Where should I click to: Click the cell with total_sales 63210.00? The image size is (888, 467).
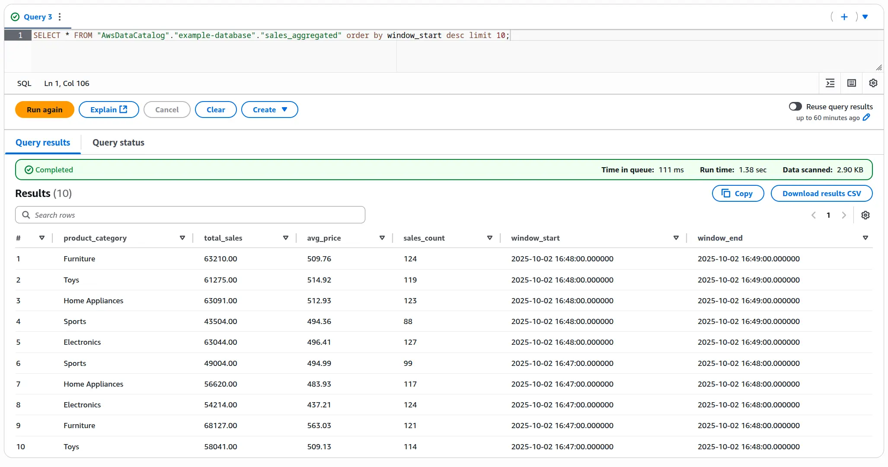coord(220,259)
